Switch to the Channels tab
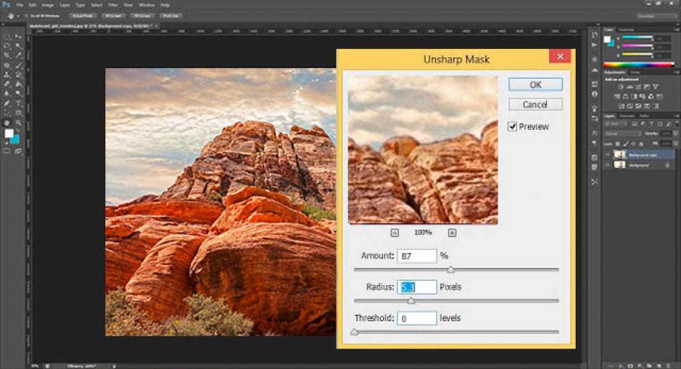 (626, 115)
